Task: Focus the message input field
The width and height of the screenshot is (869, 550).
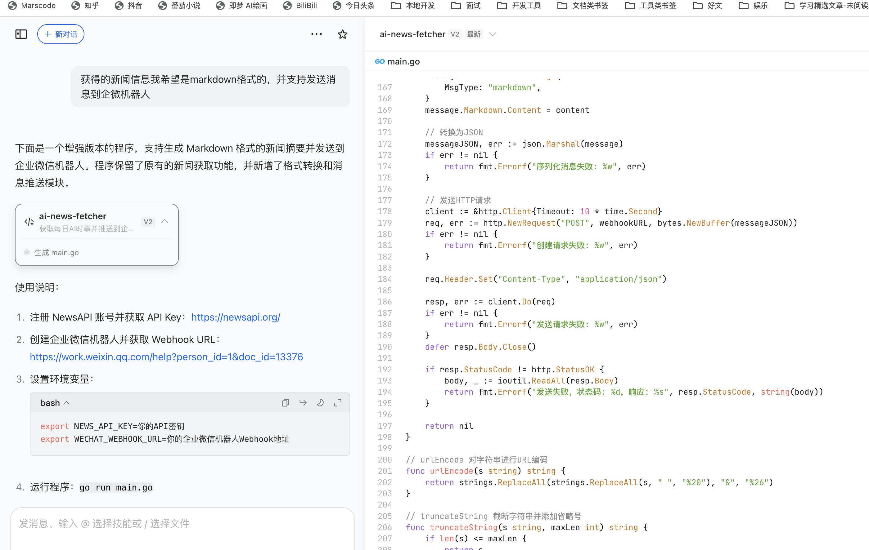Action: [182, 524]
